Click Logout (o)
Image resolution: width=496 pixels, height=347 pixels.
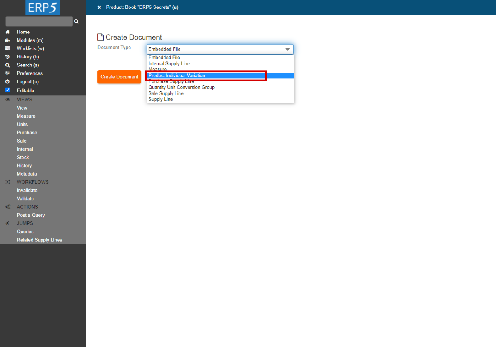28,82
